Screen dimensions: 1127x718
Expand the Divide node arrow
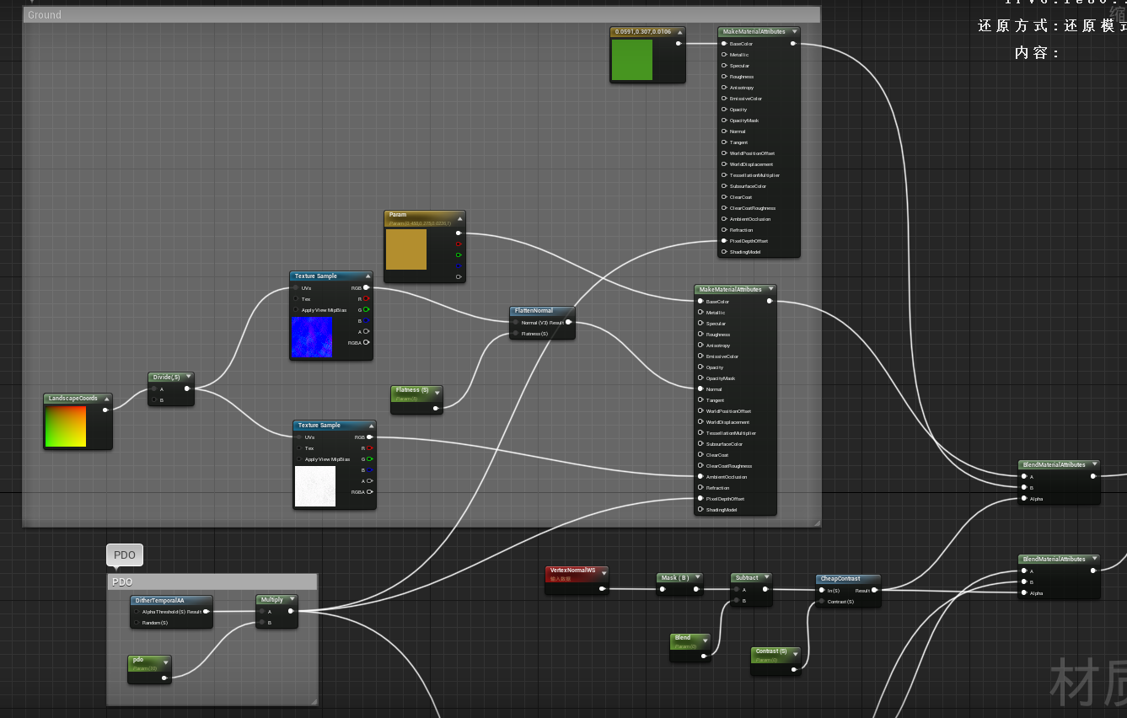tap(188, 378)
